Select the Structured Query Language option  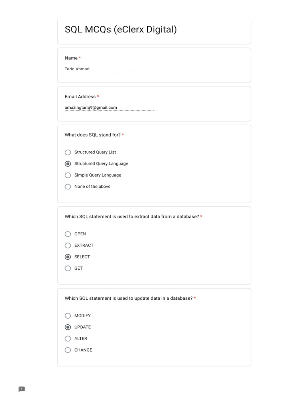coord(68,164)
